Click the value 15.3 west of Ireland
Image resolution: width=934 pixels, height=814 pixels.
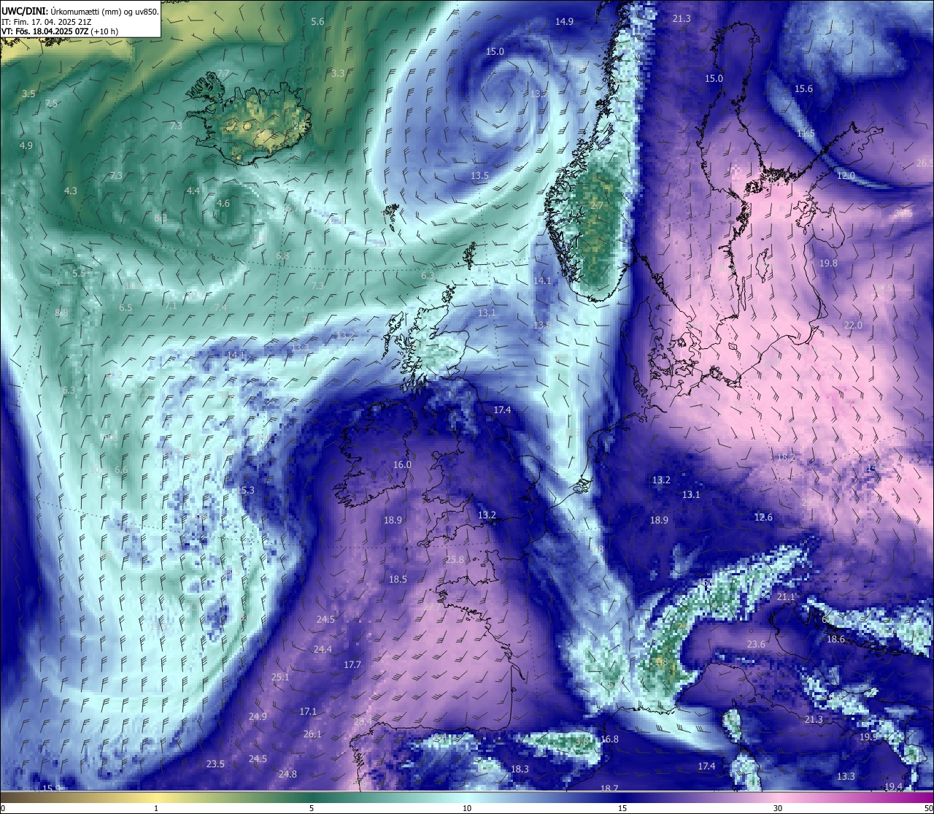pos(245,491)
